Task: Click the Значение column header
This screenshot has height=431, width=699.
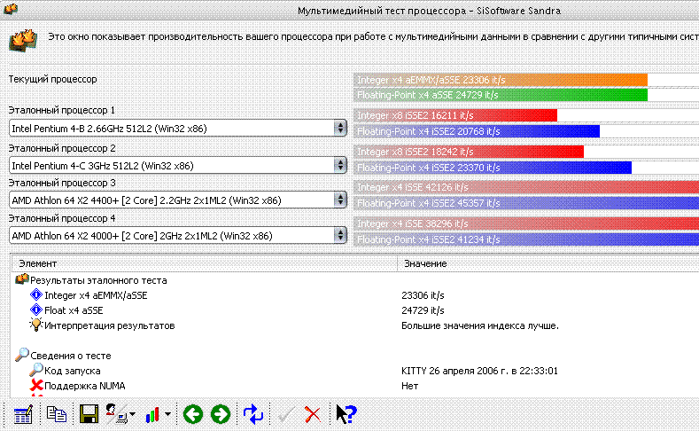Action: 548,263
